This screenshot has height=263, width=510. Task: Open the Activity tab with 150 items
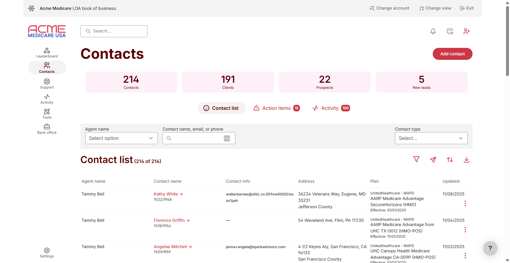331,108
